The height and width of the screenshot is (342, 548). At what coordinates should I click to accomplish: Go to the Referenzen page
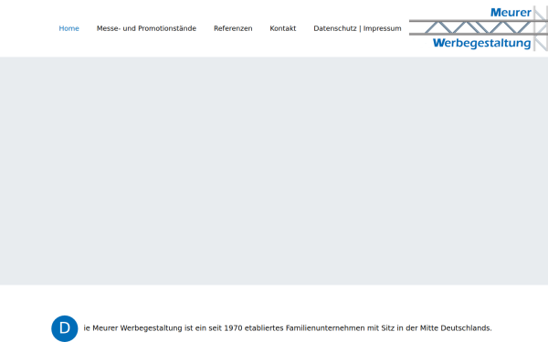click(233, 28)
